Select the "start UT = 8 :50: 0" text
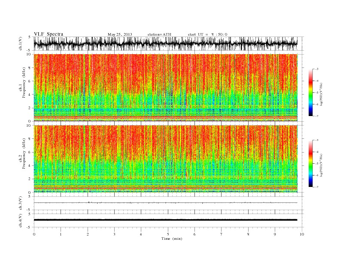The height and width of the screenshot is (263, 340). click(207, 34)
